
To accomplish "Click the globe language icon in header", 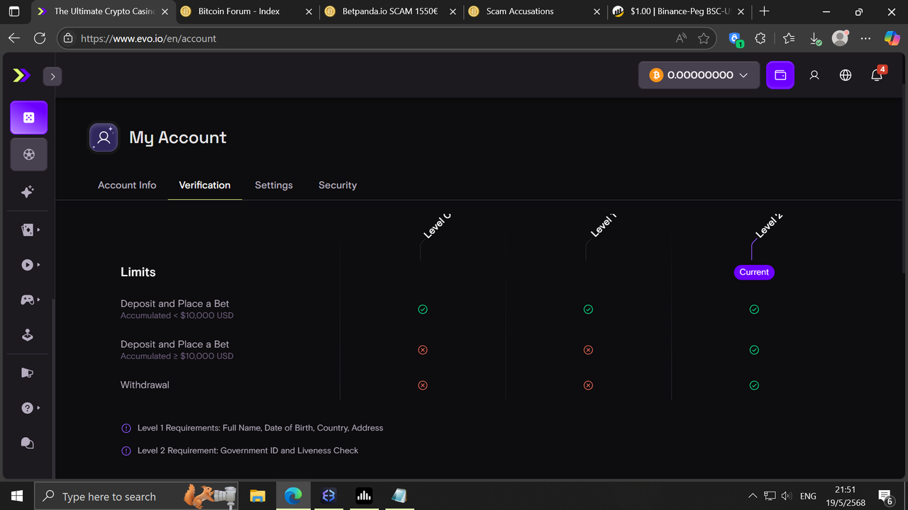I will pyautogui.click(x=846, y=74).
